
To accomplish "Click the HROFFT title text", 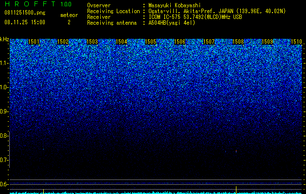I will point(30,4).
